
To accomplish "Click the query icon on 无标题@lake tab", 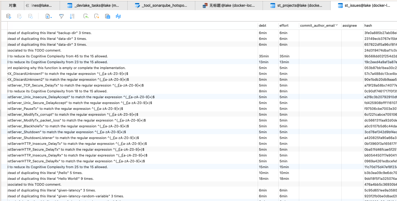I will (205, 6).
